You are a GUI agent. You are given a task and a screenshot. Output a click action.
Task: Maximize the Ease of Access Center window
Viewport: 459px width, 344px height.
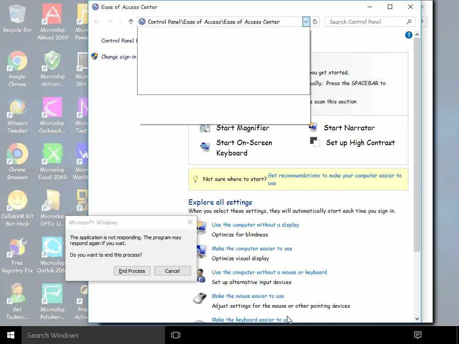point(390,7)
